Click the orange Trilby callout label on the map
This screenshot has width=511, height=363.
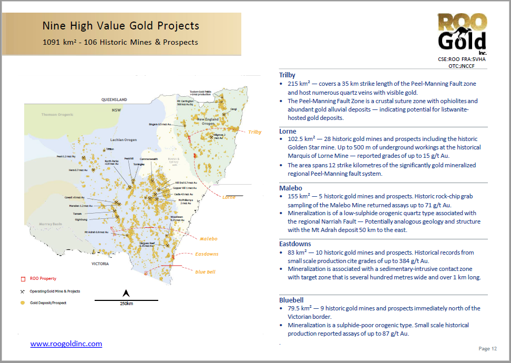(255, 132)
